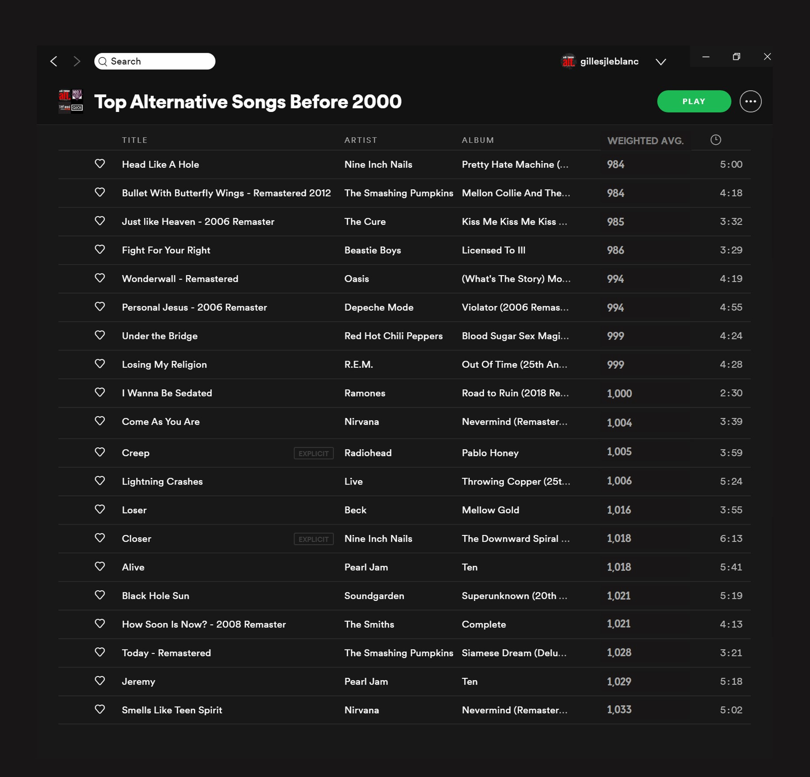Screen dimensions: 810x777
Task: Click heart icon for Come As You Are
Action: pos(100,421)
